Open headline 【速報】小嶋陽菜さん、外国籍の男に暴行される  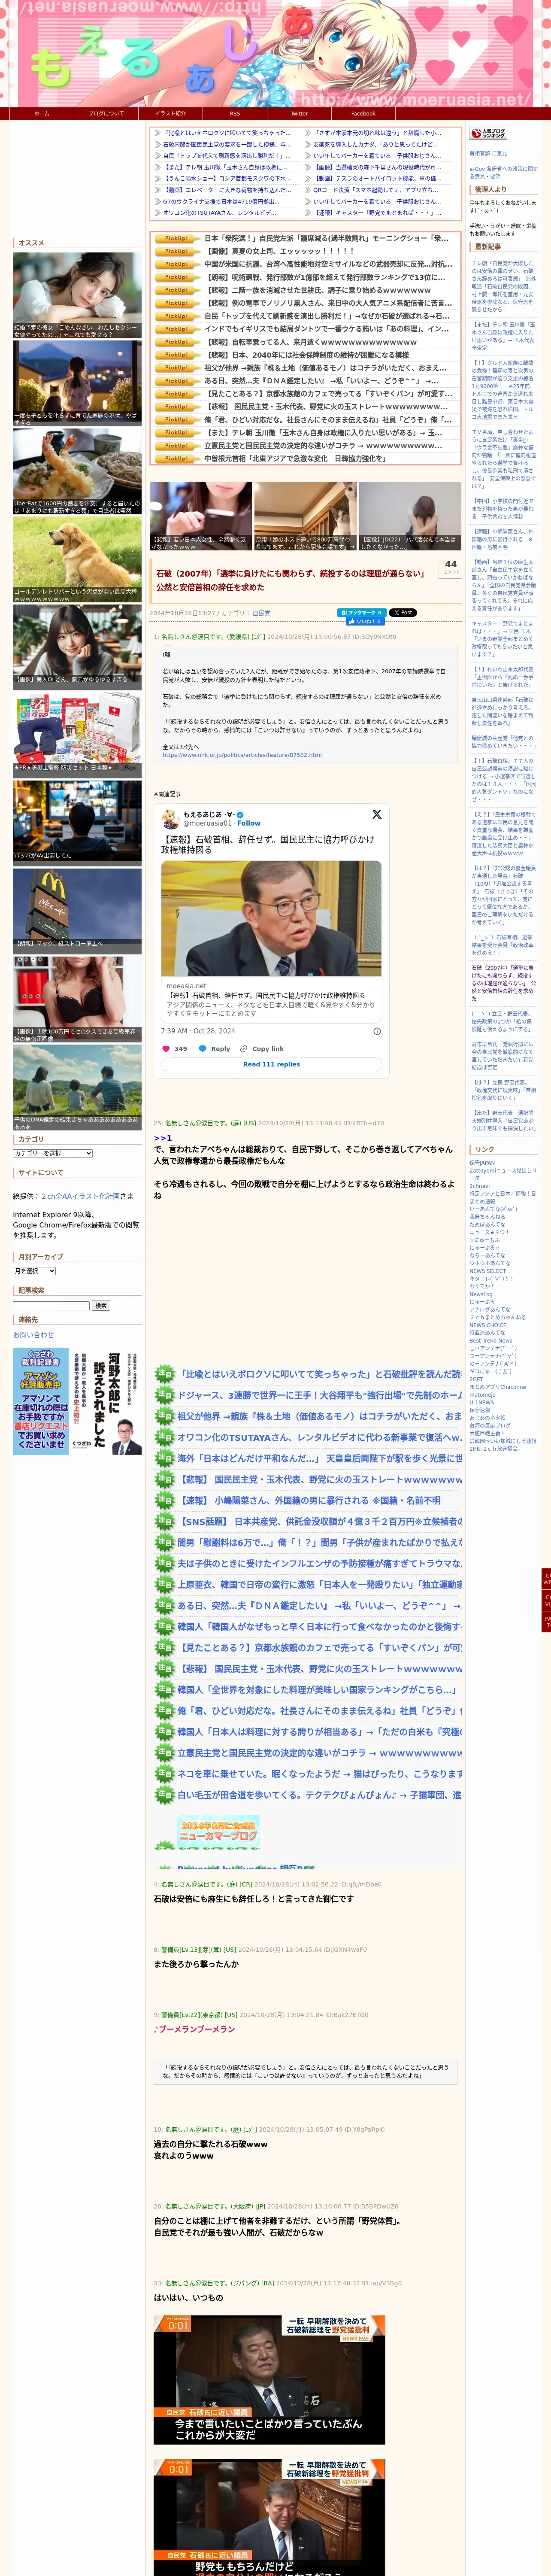[309, 1500]
